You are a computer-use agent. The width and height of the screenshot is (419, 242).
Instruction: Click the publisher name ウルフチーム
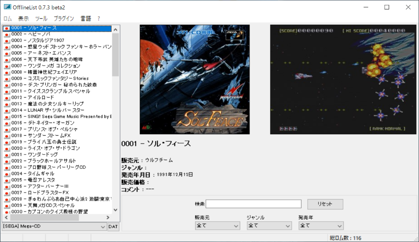pos(159,160)
